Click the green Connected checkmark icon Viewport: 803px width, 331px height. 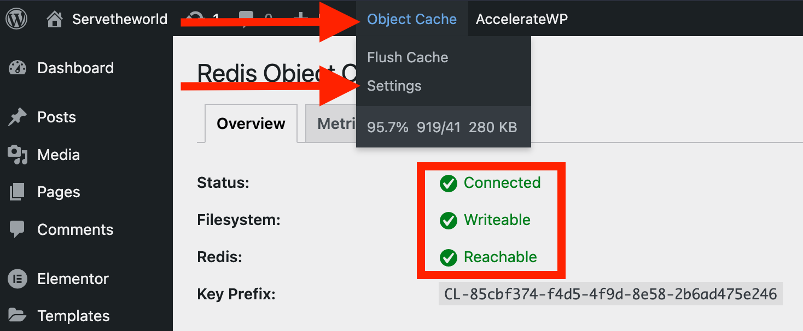point(449,184)
